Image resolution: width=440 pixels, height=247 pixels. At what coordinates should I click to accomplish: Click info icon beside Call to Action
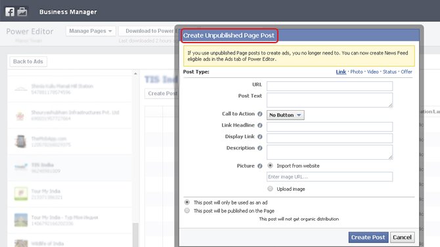point(260,114)
